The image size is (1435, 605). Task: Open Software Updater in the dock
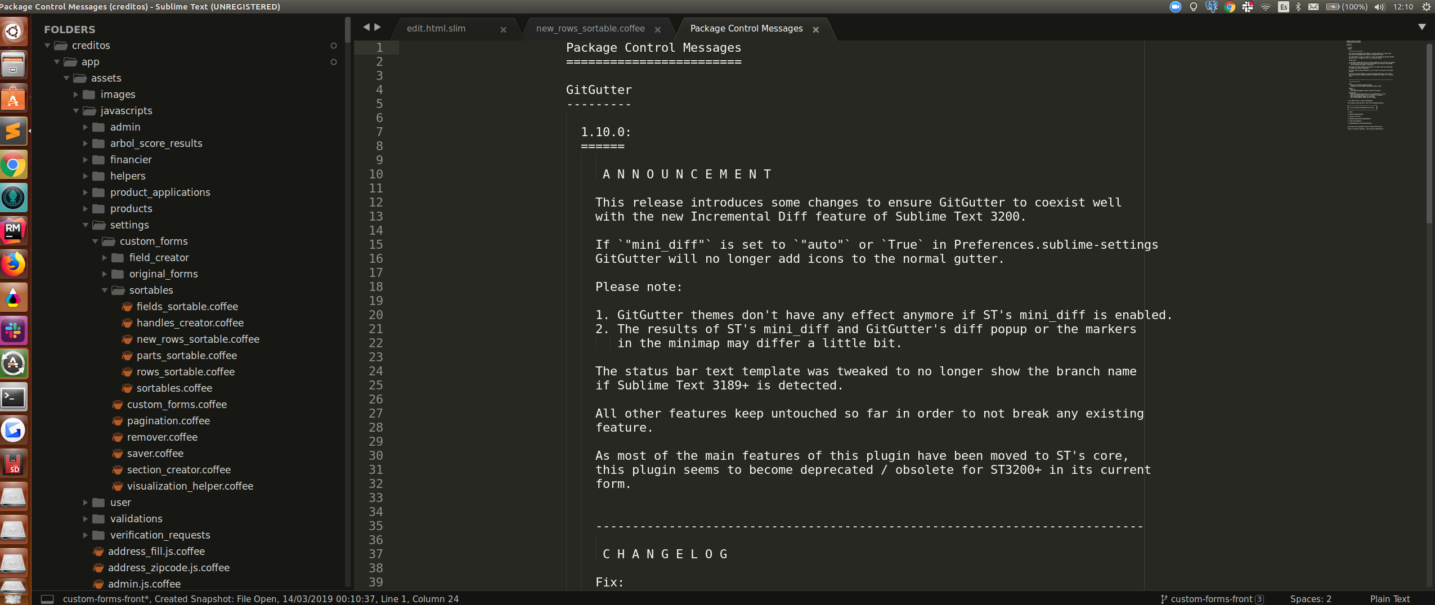tap(14, 364)
